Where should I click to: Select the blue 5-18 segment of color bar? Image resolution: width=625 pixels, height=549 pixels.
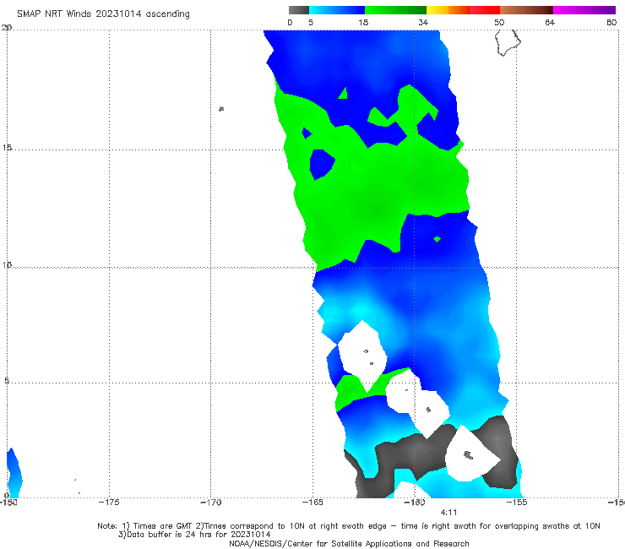(337, 10)
